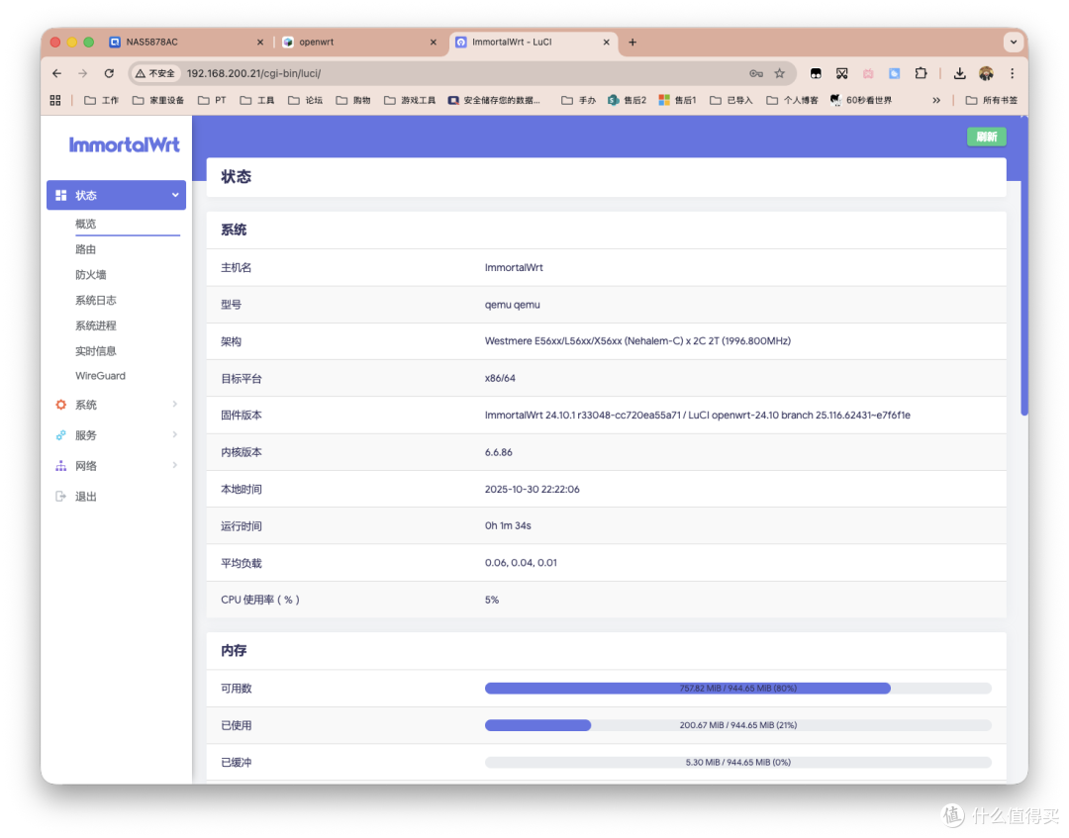The width and height of the screenshot is (1069, 838).
Task: Click the screenshot extension icon beside the black one
Action: click(842, 73)
